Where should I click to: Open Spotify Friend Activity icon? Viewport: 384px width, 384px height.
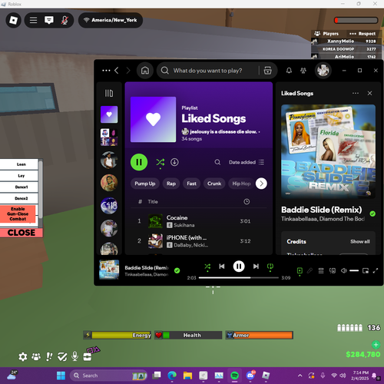click(303, 71)
